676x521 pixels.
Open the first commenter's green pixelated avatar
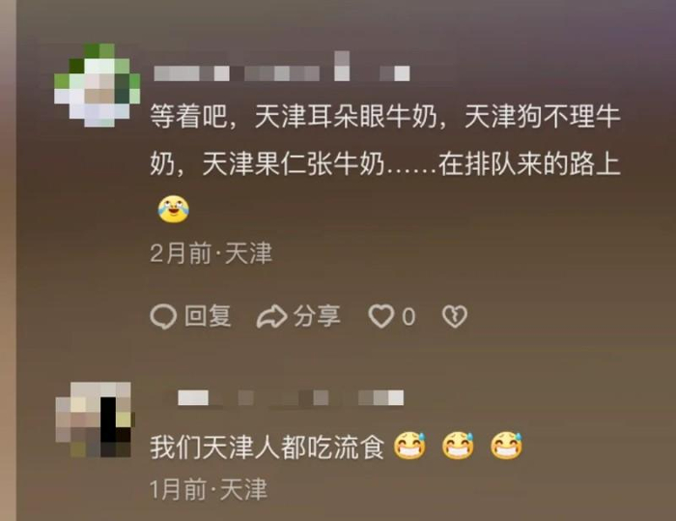(x=97, y=85)
